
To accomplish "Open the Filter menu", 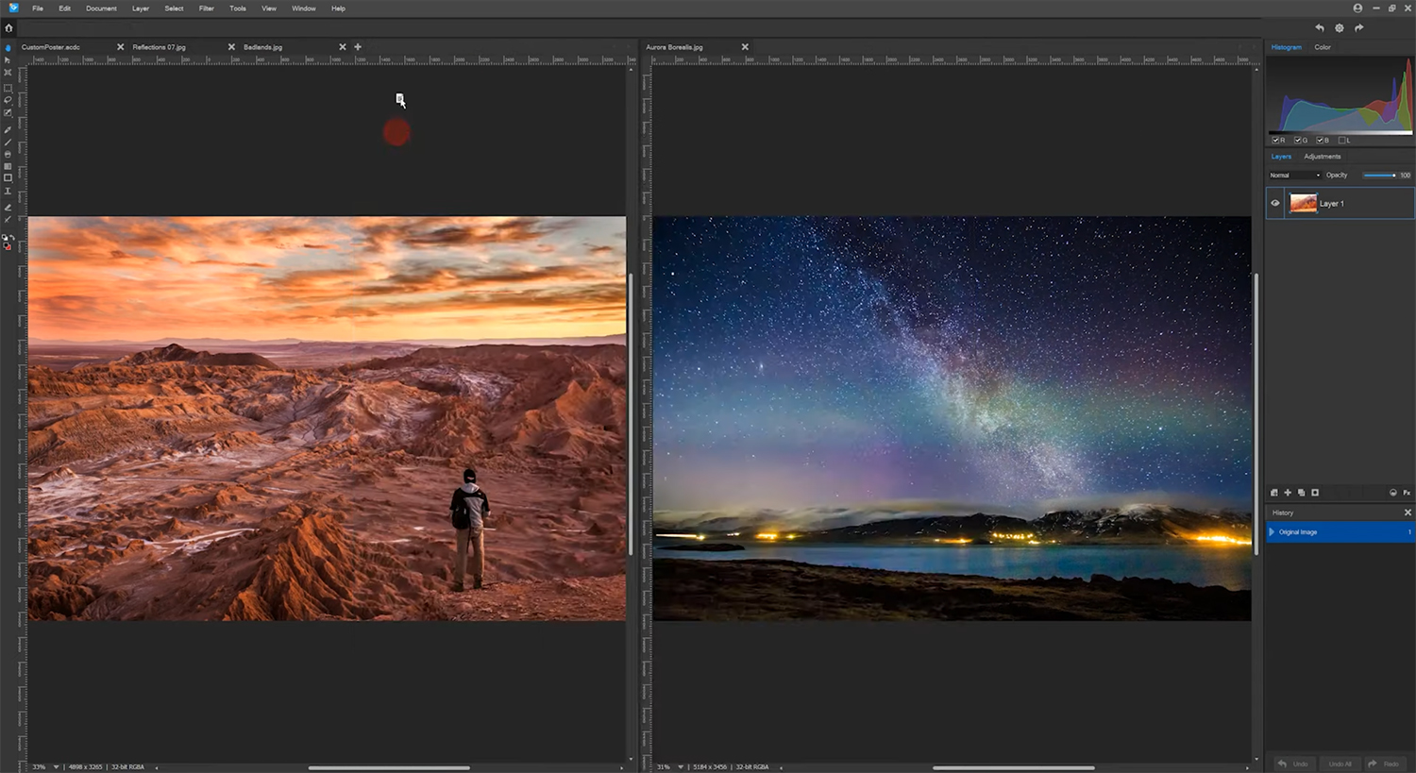I will click(x=206, y=8).
